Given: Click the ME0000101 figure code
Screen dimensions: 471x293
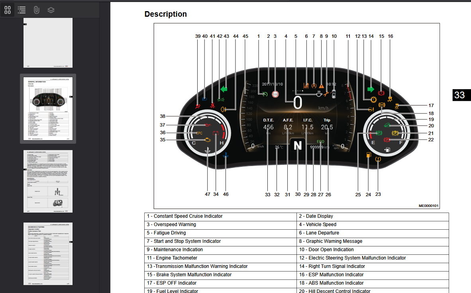Looking at the screenshot, I should [429, 206].
